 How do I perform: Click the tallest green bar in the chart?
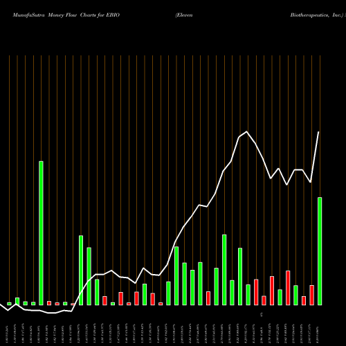click(x=41, y=233)
